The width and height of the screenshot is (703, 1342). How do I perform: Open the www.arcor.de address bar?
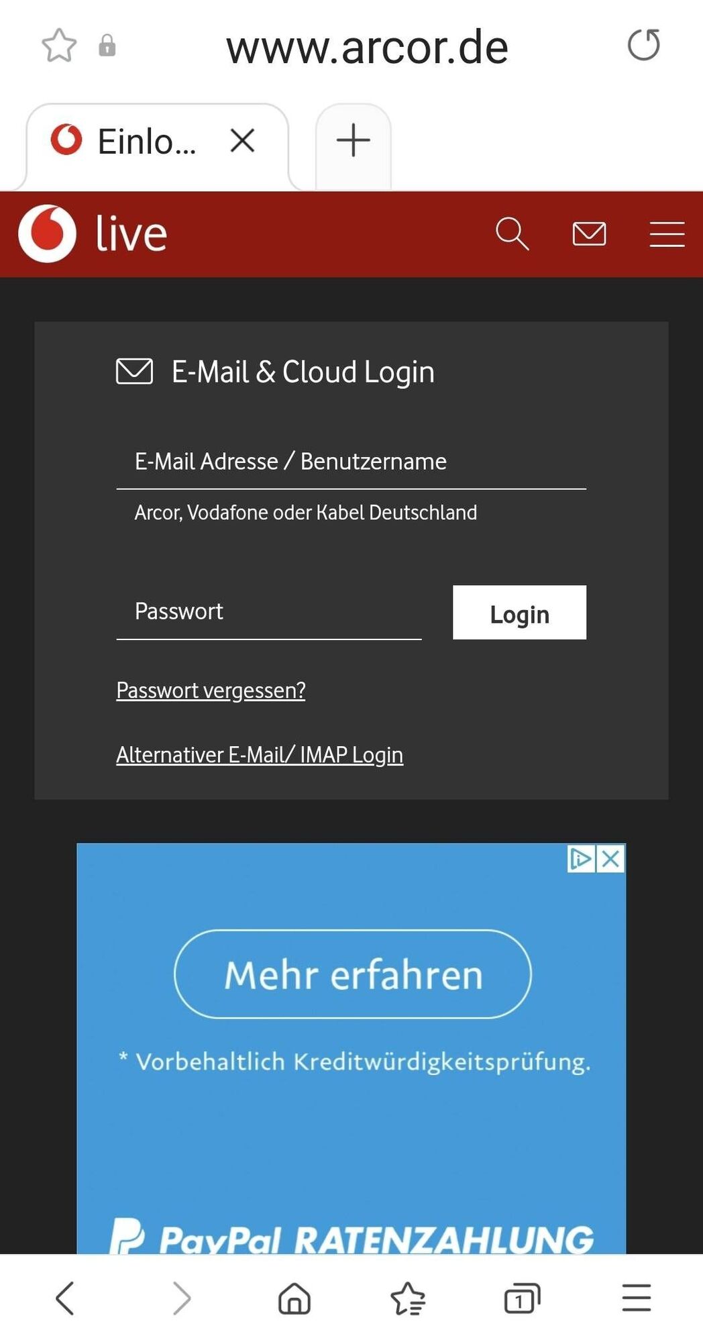367,48
